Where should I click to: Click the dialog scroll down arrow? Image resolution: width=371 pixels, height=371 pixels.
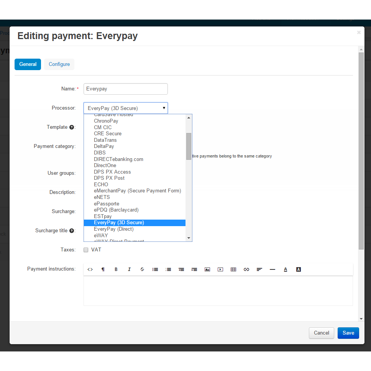tap(361, 319)
